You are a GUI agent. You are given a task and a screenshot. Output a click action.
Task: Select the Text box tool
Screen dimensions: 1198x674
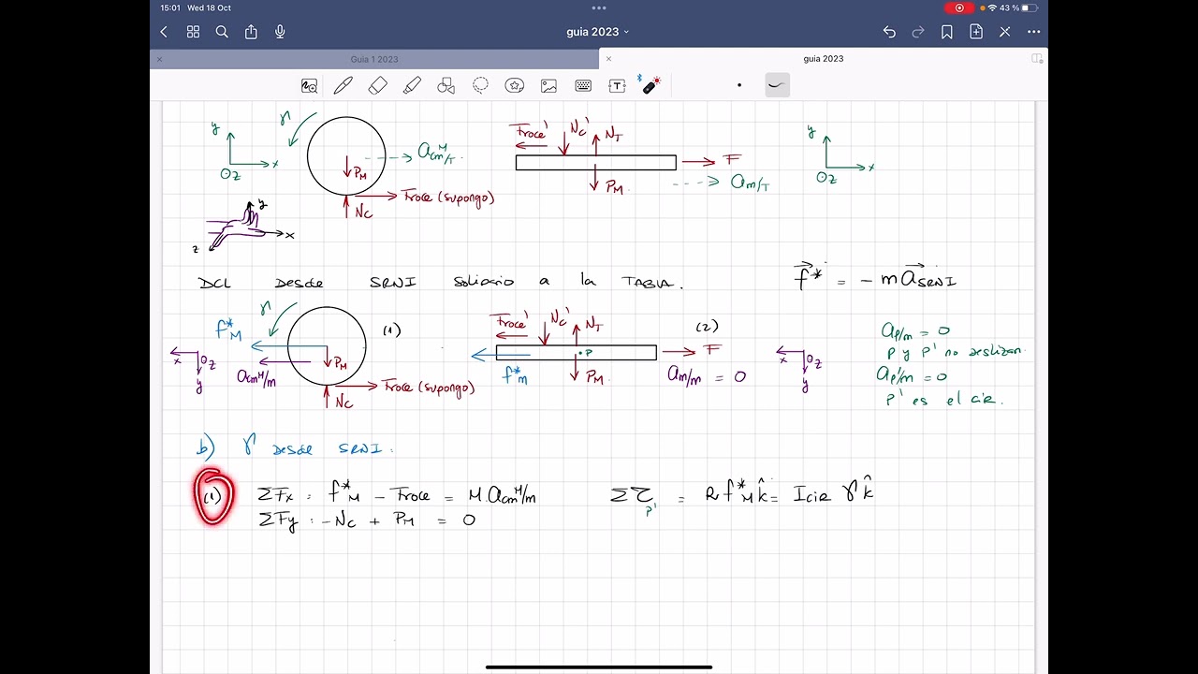tap(617, 86)
